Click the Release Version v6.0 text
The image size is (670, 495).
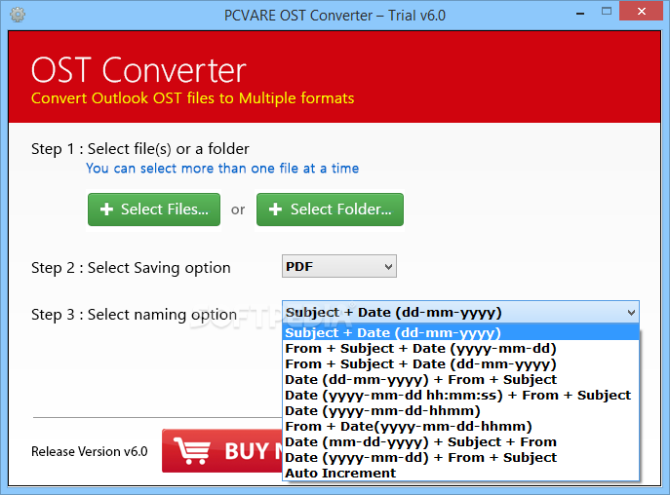[90, 451]
